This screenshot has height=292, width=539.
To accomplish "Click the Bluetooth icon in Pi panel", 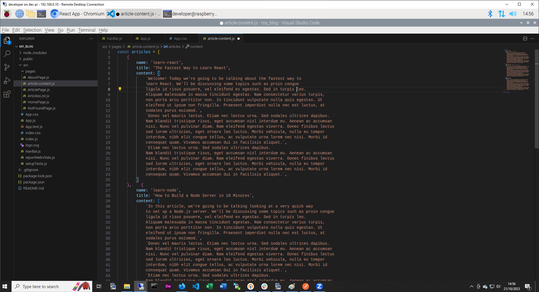I will click(490, 14).
